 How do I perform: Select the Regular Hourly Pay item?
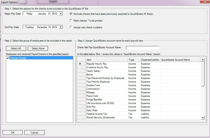pyautogui.click(x=96, y=64)
